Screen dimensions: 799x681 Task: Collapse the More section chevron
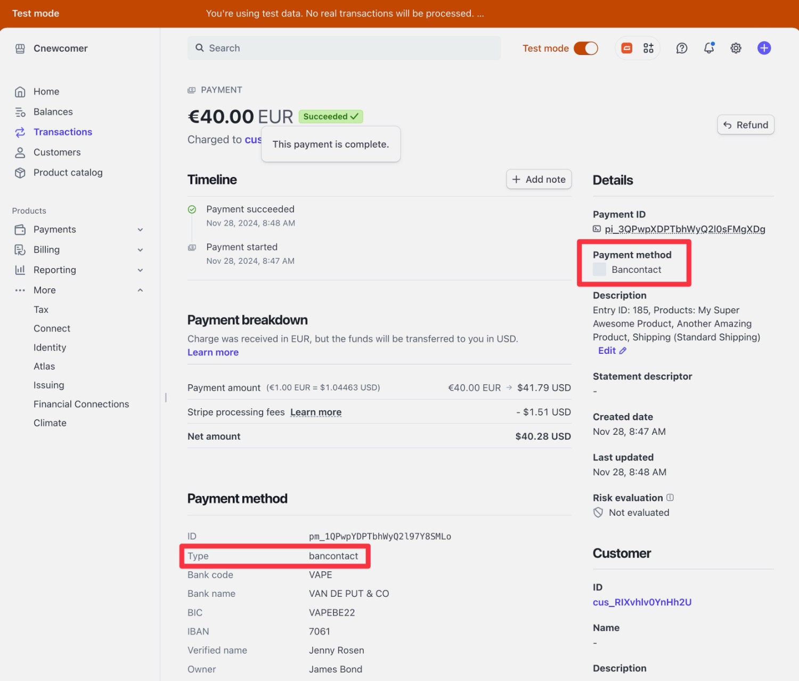(141, 290)
